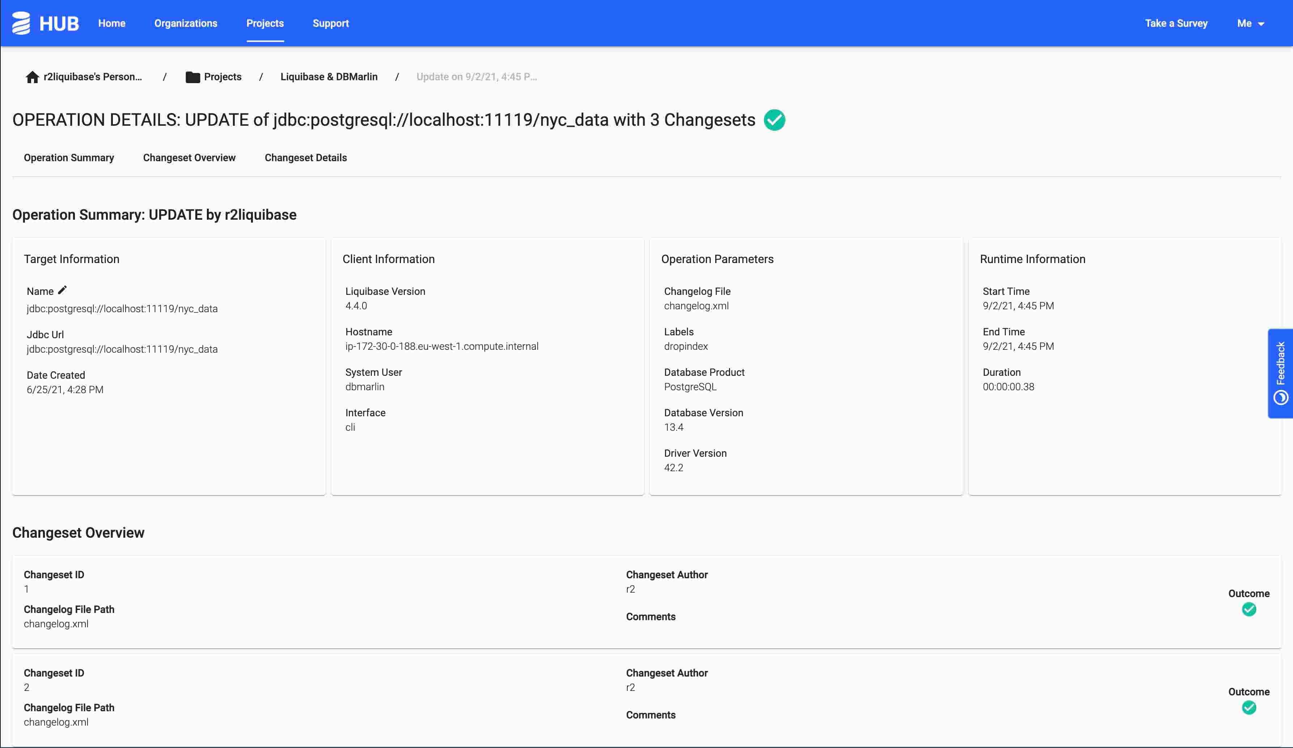Click the folder icon beside Projects
The width and height of the screenshot is (1293, 748).
tap(192, 77)
